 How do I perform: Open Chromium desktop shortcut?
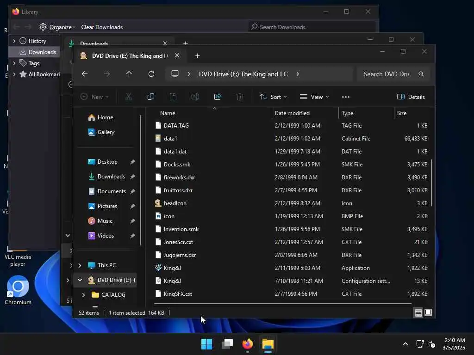point(18,290)
